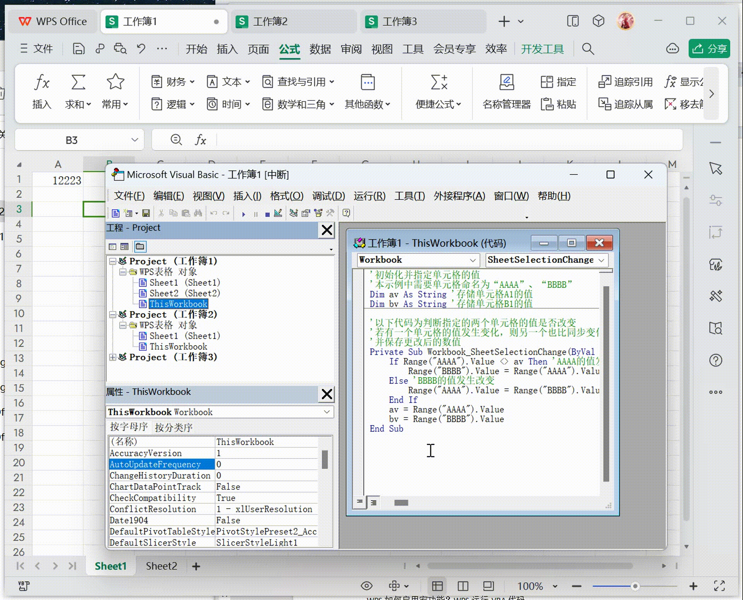This screenshot has height=600, width=743.
Task: Click the 分享 share button
Action: [709, 49]
